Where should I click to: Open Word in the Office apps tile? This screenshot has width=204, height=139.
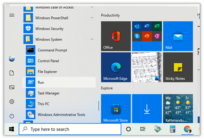click(x=147, y=26)
